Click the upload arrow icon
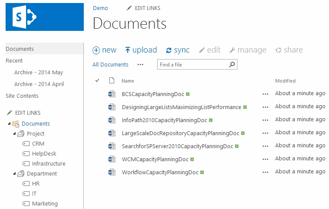The width and height of the screenshot is (329, 209). pos(127,50)
